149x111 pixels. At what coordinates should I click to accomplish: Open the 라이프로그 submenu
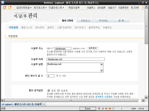80,27
